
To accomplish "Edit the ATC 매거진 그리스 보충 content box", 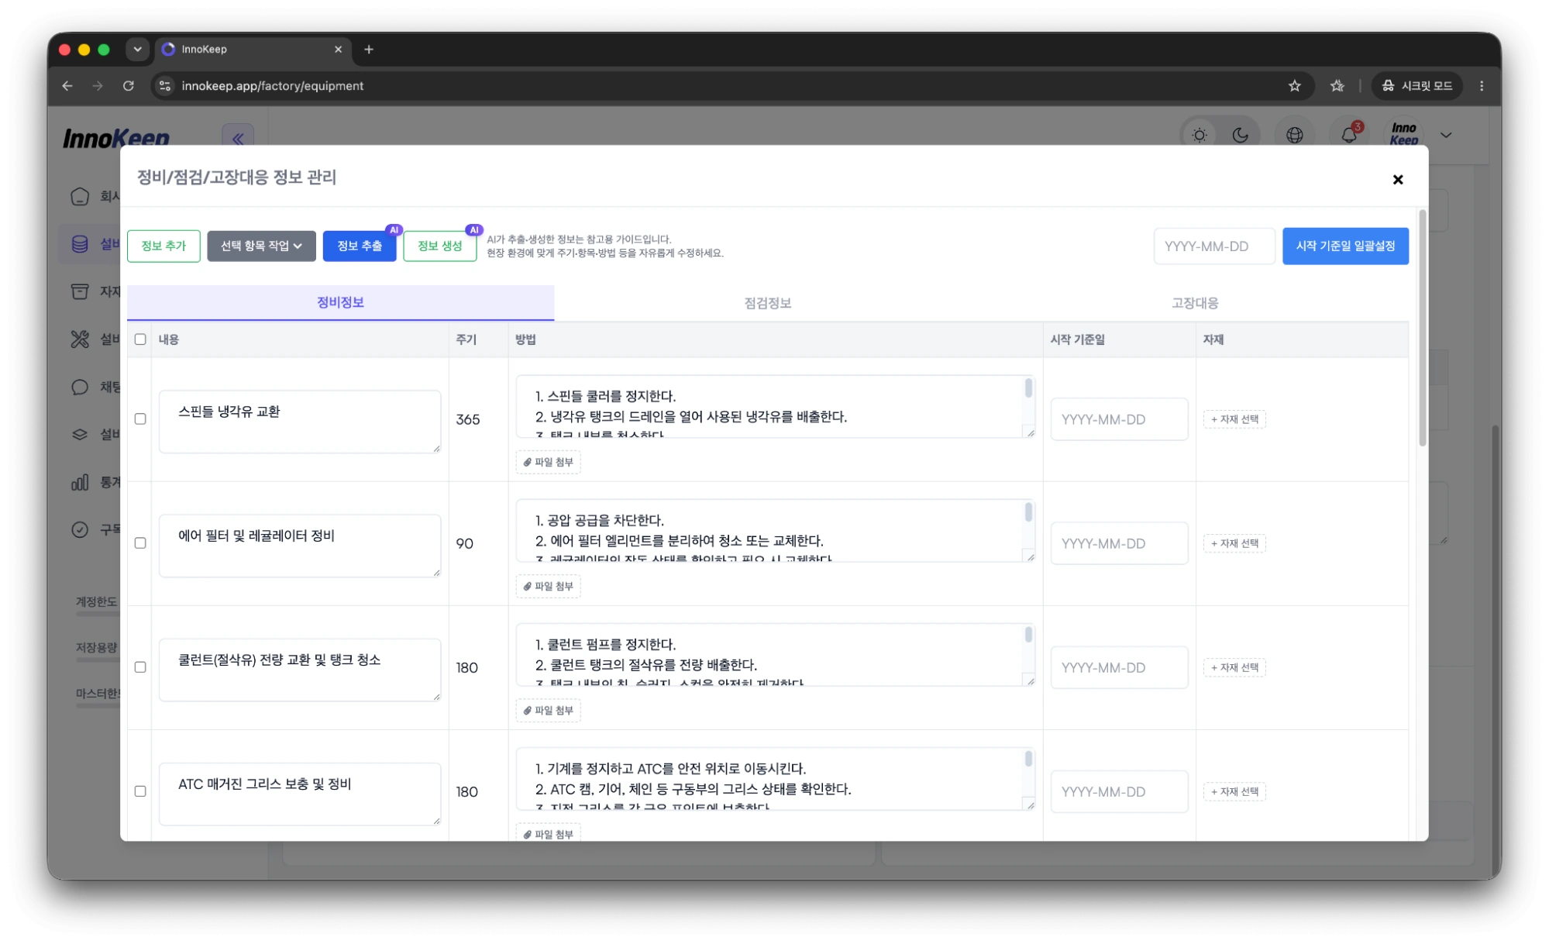I will tap(300, 794).
